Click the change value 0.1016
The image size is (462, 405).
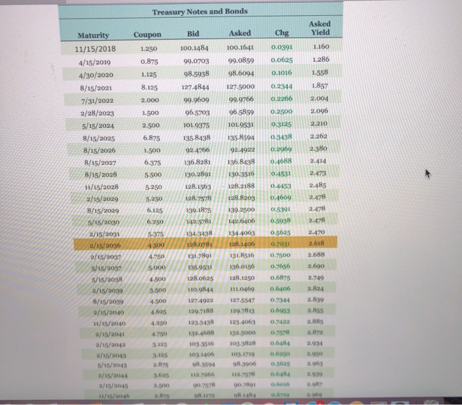tap(282, 73)
